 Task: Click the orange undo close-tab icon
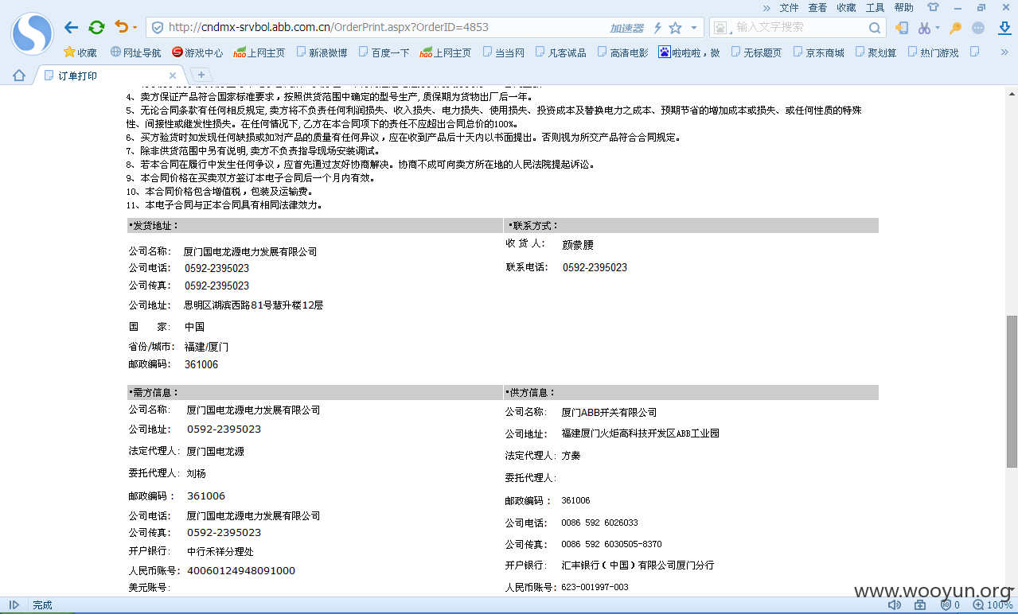coord(122,27)
